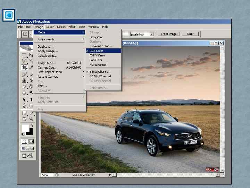Choose Multichannel mode

pos(103,65)
